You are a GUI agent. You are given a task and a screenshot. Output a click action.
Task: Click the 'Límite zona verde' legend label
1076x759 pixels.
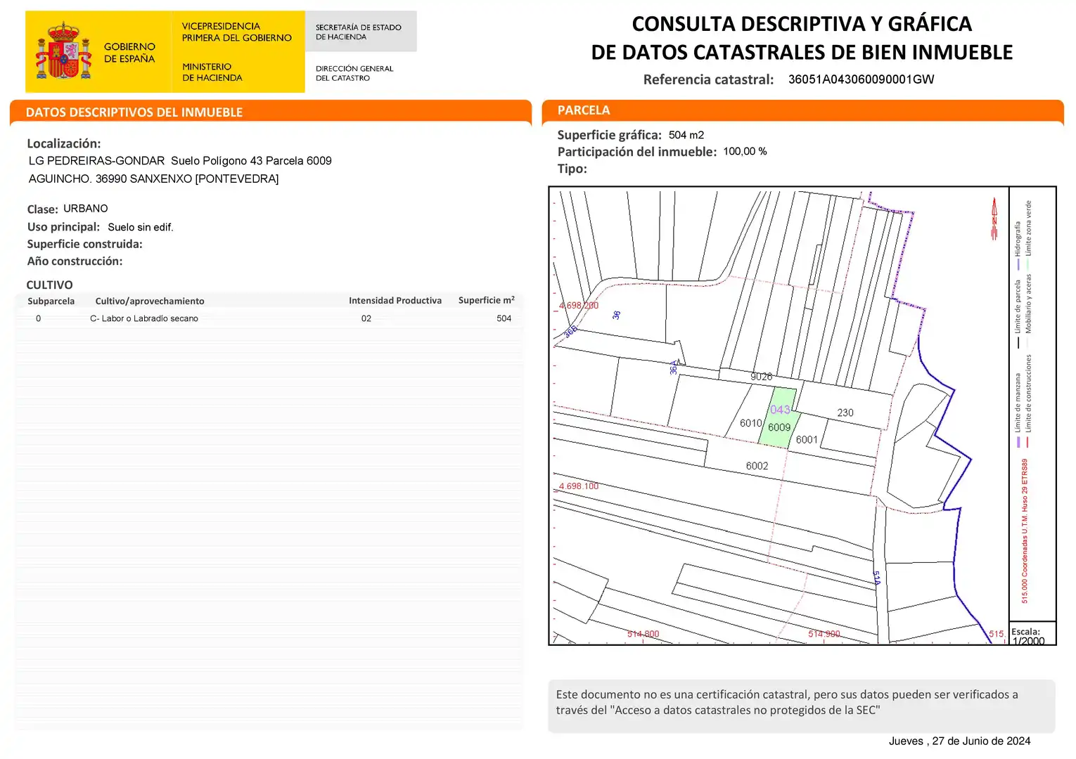[x=1028, y=228]
